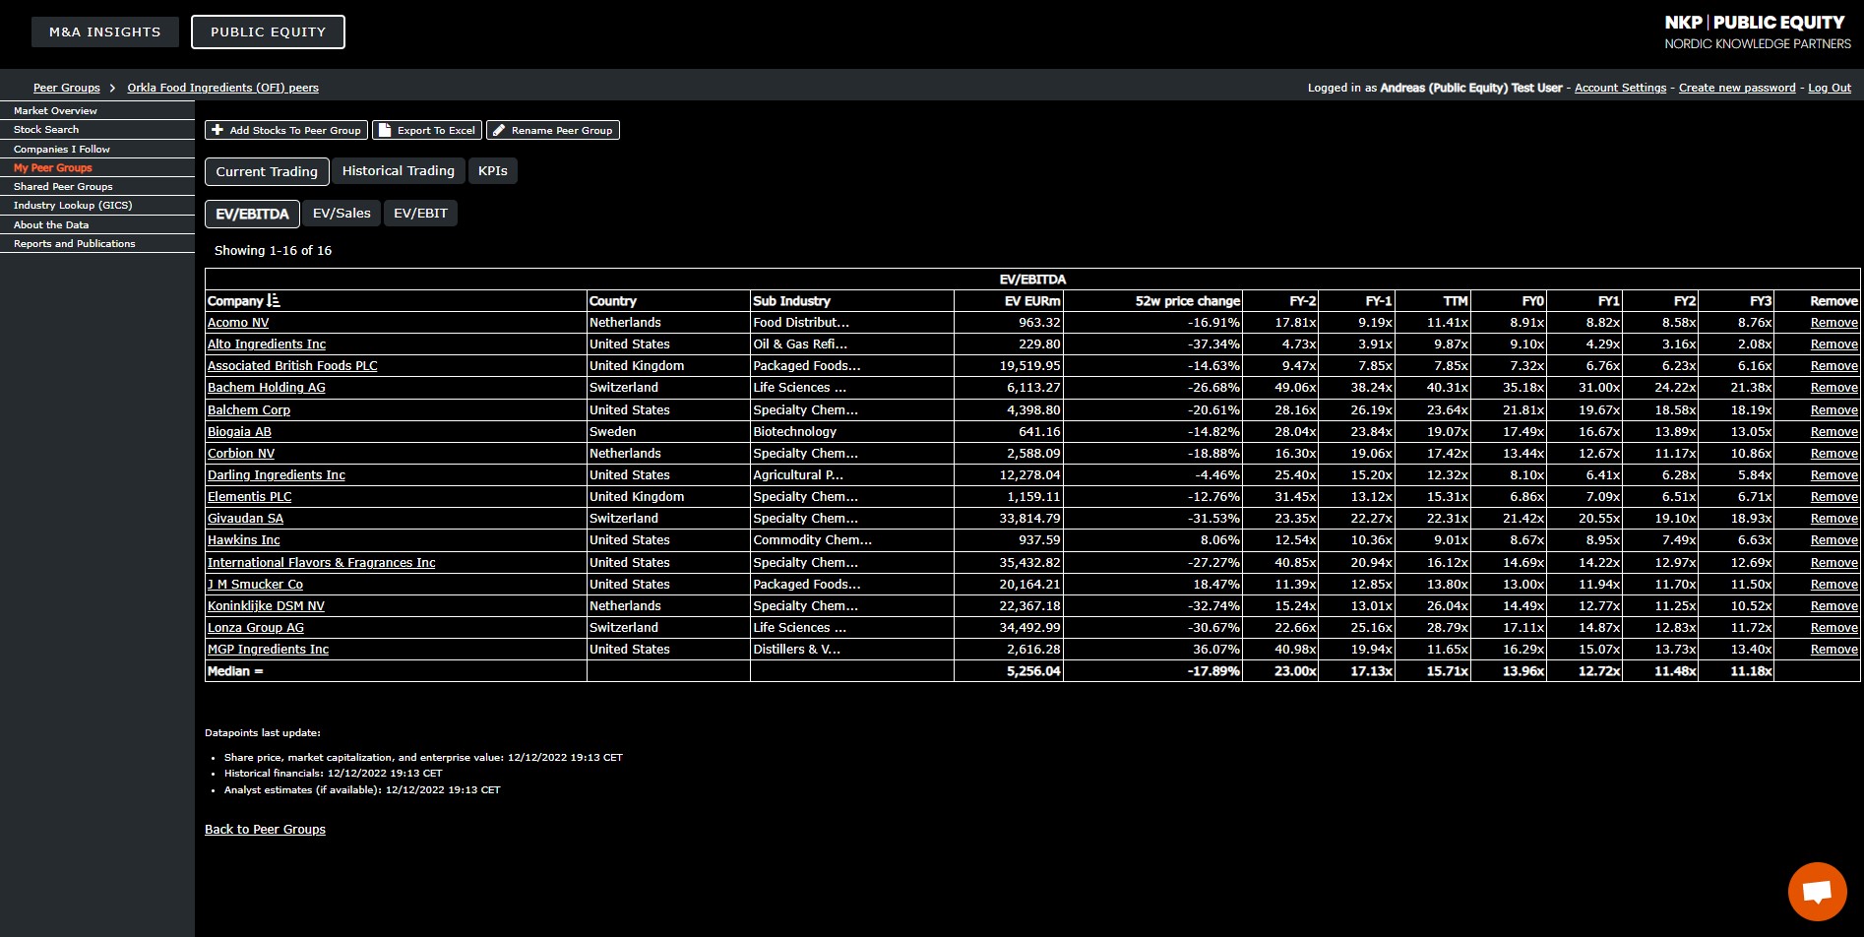The height and width of the screenshot is (937, 1864).
Task: Click the Sub Industry column header
Action: coord(792,301)
